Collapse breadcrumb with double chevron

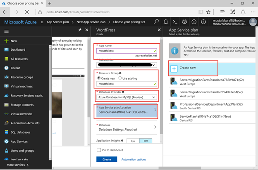(42, 22)
